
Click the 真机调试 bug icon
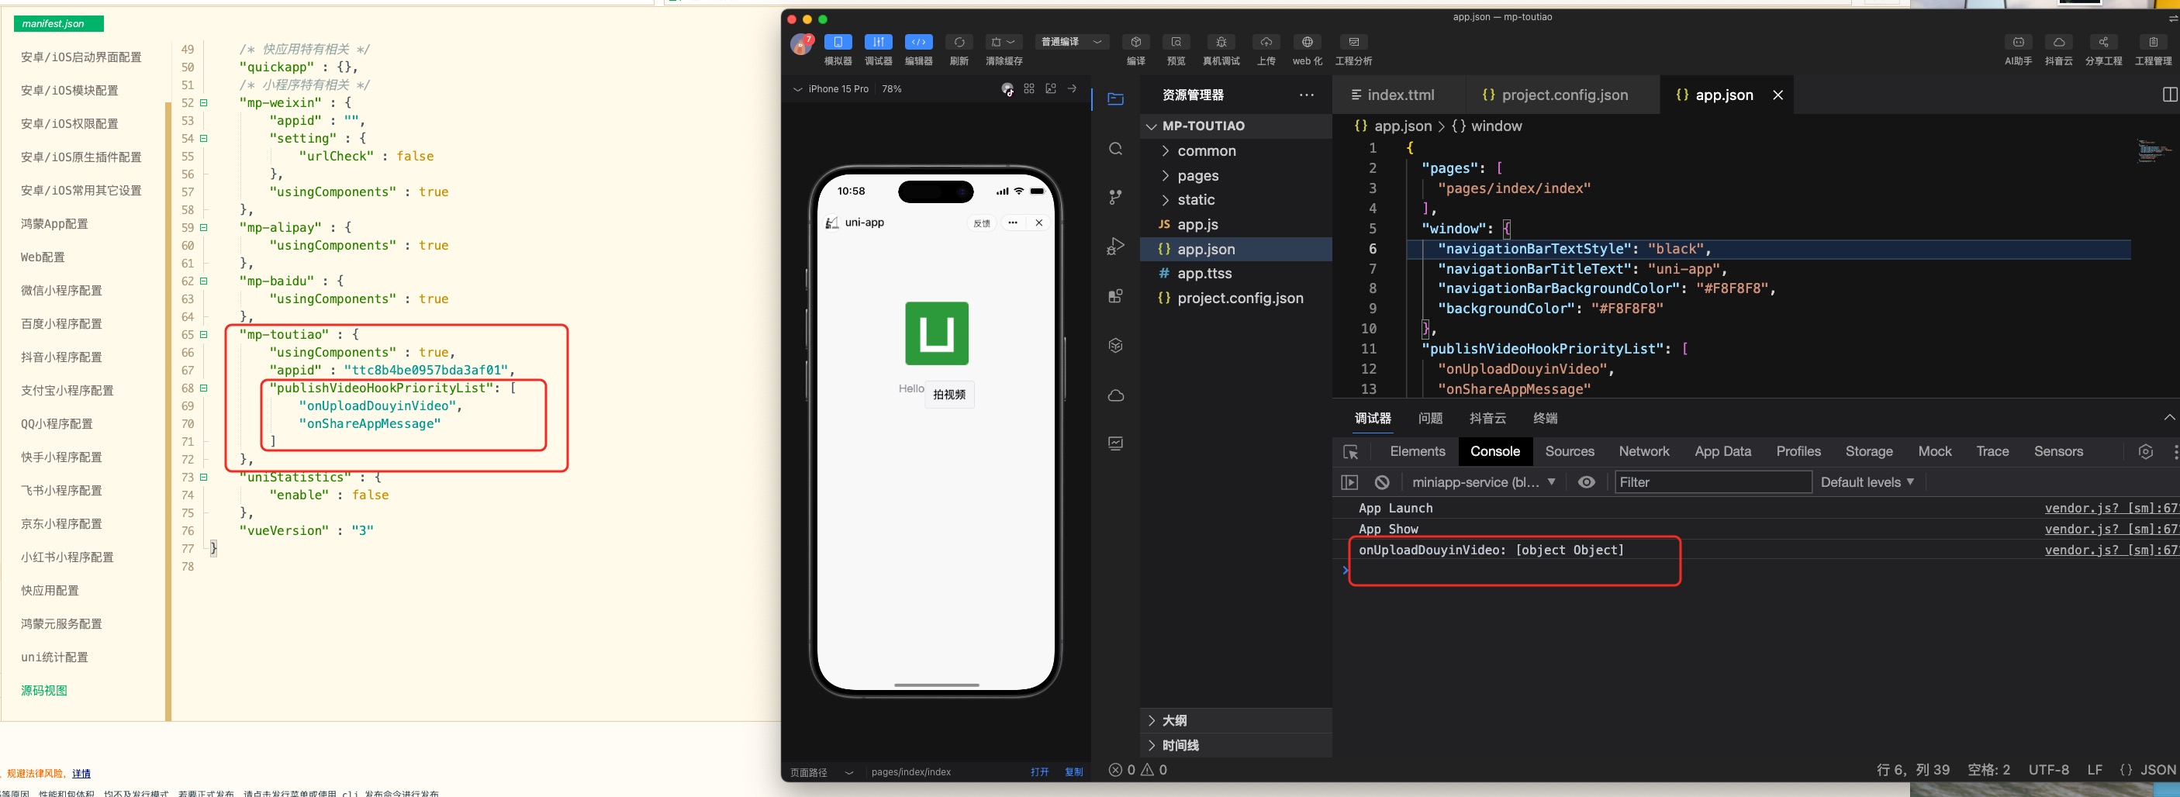coord(1221,43)
